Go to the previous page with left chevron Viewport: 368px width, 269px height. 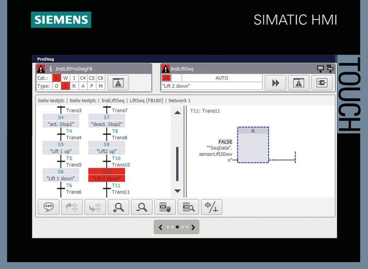point(161,227)
